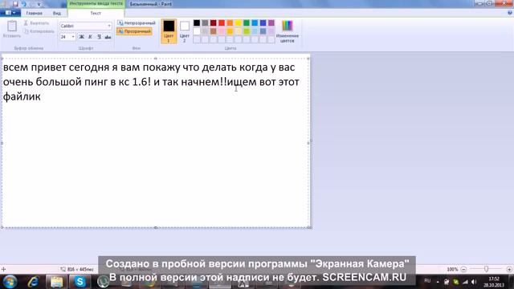Screen dimensions: 514x289
Task: Click the zoom slider thumb in status bar
Action: coord(487,269)
